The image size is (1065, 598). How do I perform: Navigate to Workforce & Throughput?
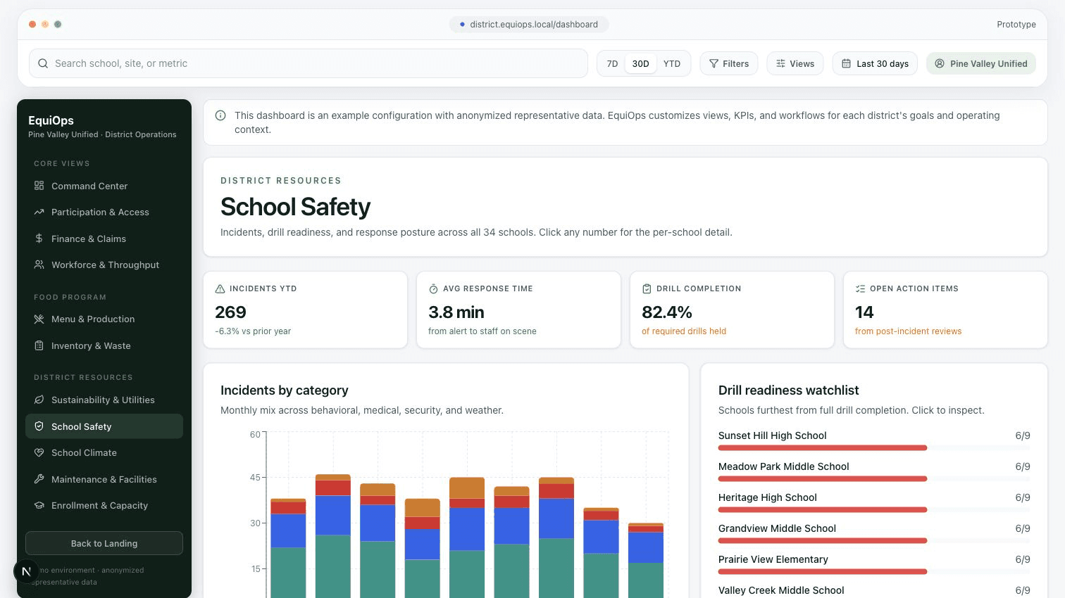(x=104, y=265)
